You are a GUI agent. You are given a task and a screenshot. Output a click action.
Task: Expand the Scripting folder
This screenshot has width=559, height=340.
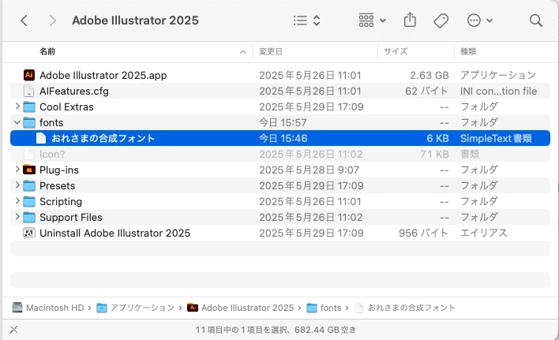click(x=17, y=201)
